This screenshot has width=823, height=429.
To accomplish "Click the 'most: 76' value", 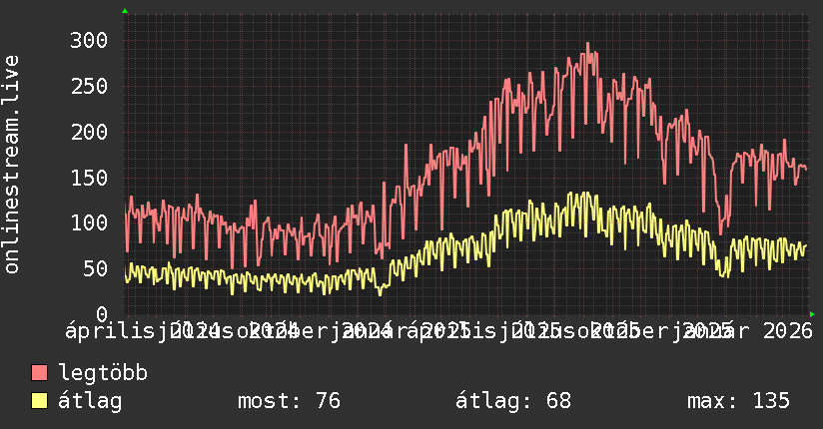I will click(x=290, y=401).
